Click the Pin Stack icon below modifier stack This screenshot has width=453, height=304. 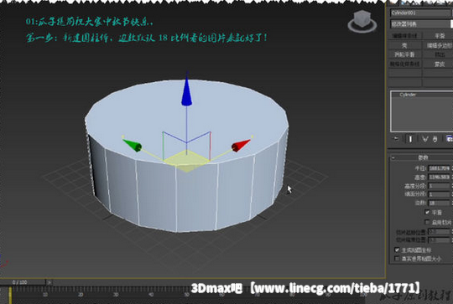[x=396, y=139]
